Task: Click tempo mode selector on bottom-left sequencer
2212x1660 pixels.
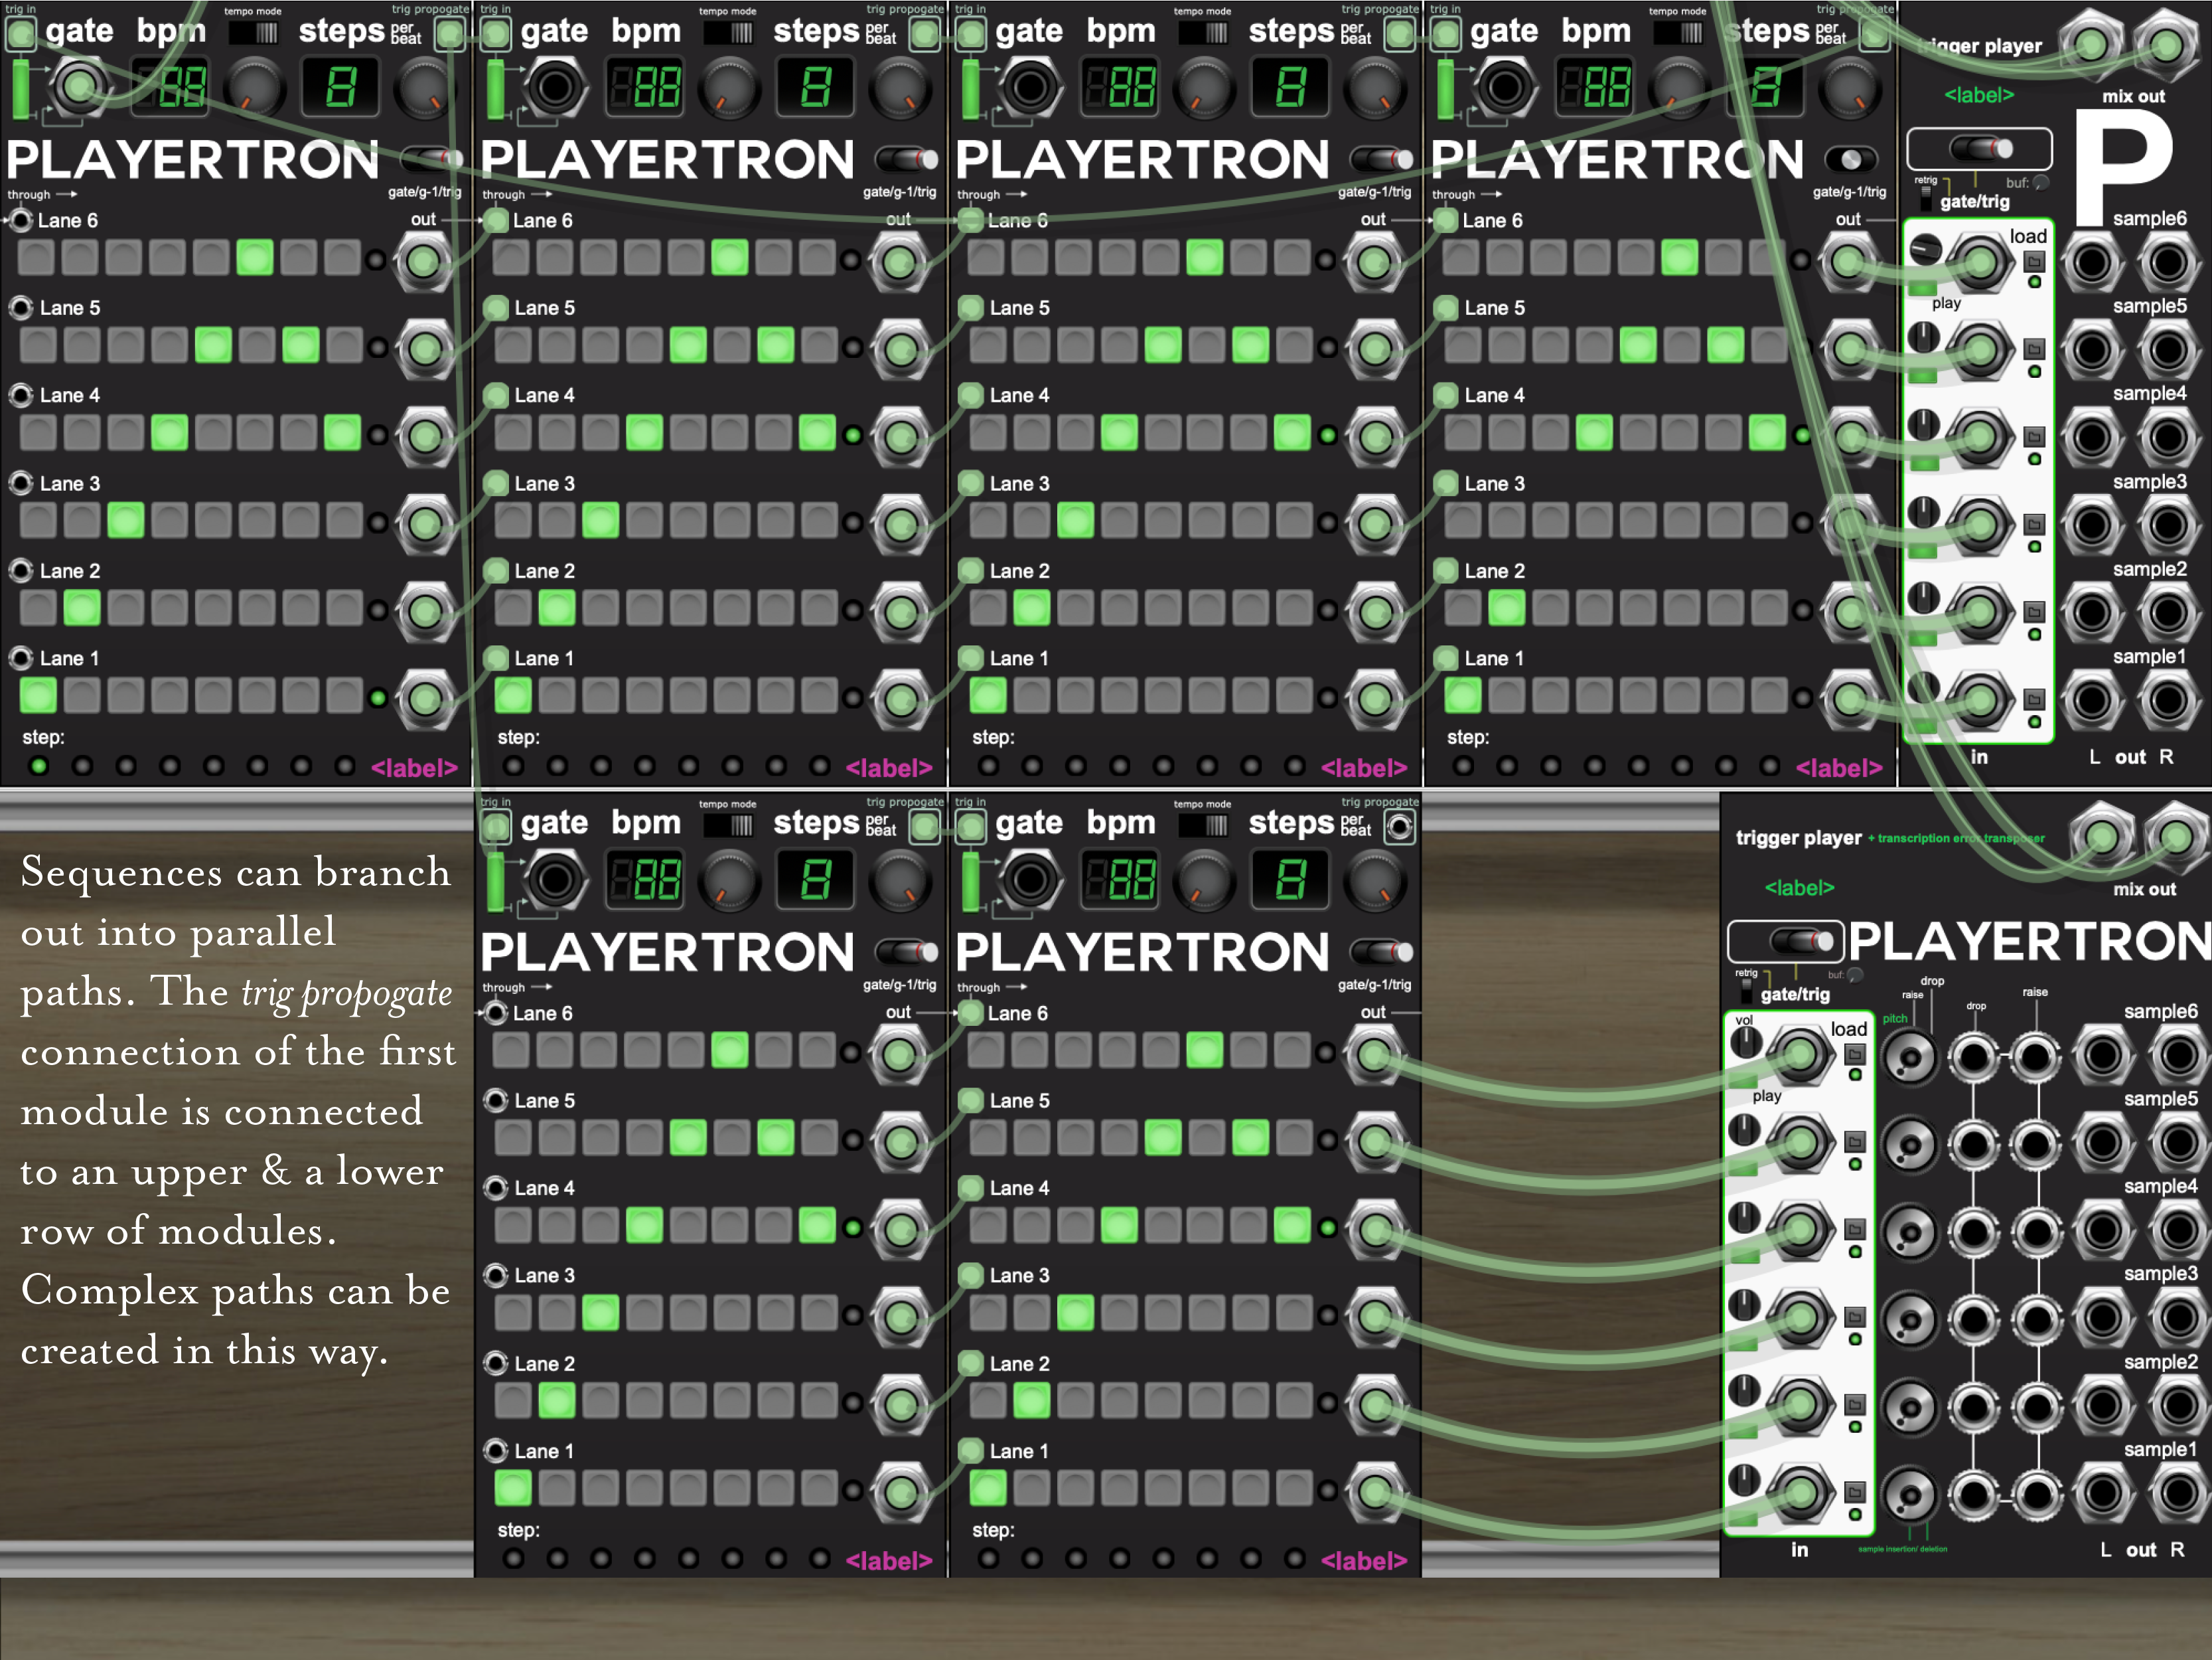Action: pos(729,825)
